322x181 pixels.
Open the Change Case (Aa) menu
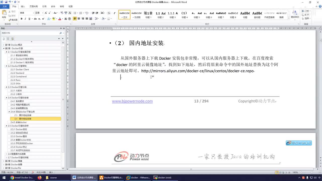point(55,13)
